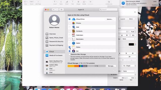Add a Text box from the Pages toolbar

pos(73,3)
